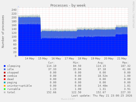Click the 240 y-axis tick label
136x102 pixels.
pos(14,10)
